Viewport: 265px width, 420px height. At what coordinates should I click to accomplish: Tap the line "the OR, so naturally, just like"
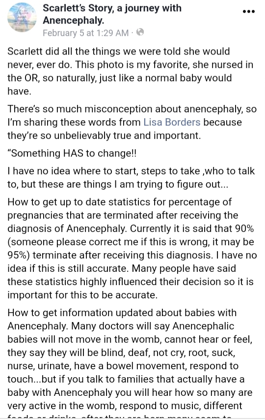(120, 78)
